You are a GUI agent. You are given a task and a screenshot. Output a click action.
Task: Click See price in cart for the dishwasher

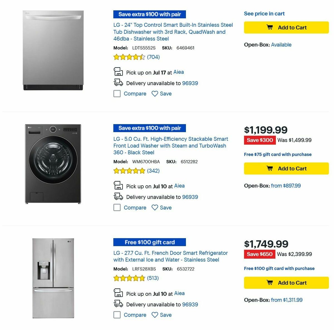[x=264, y=13]
